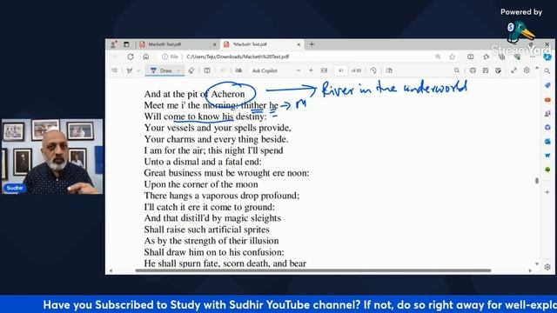Toggle the Draw tool
This screenshot has height=313, width=557.
click(162, 70)
